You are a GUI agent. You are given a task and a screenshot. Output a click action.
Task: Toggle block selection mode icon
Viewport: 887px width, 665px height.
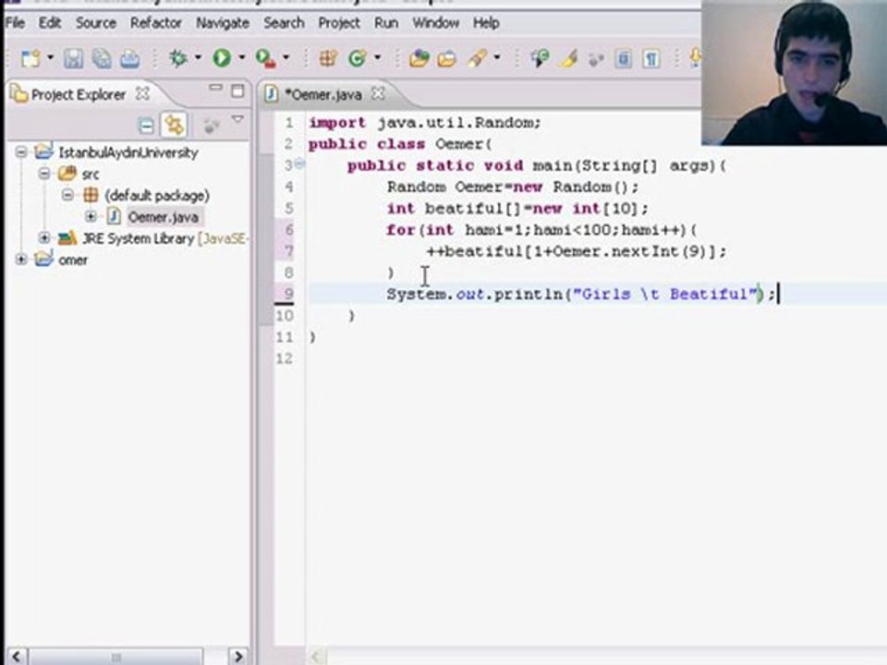(x=623, y=58)
